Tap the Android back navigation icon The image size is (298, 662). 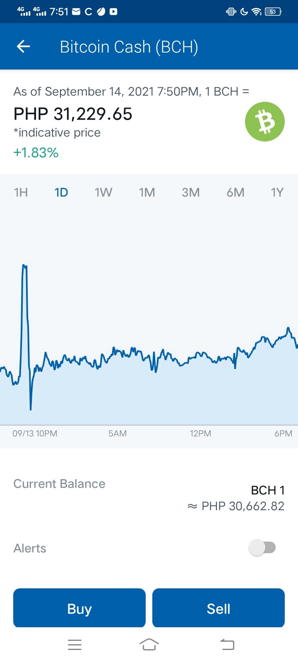[x=227, y=644]
